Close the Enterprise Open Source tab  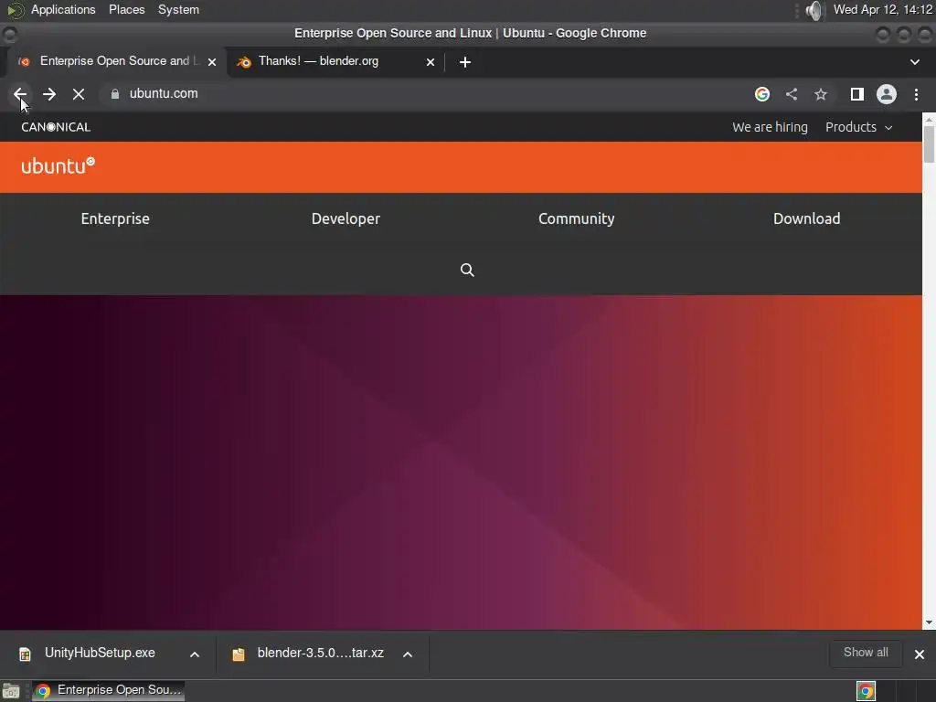[212, 61]
